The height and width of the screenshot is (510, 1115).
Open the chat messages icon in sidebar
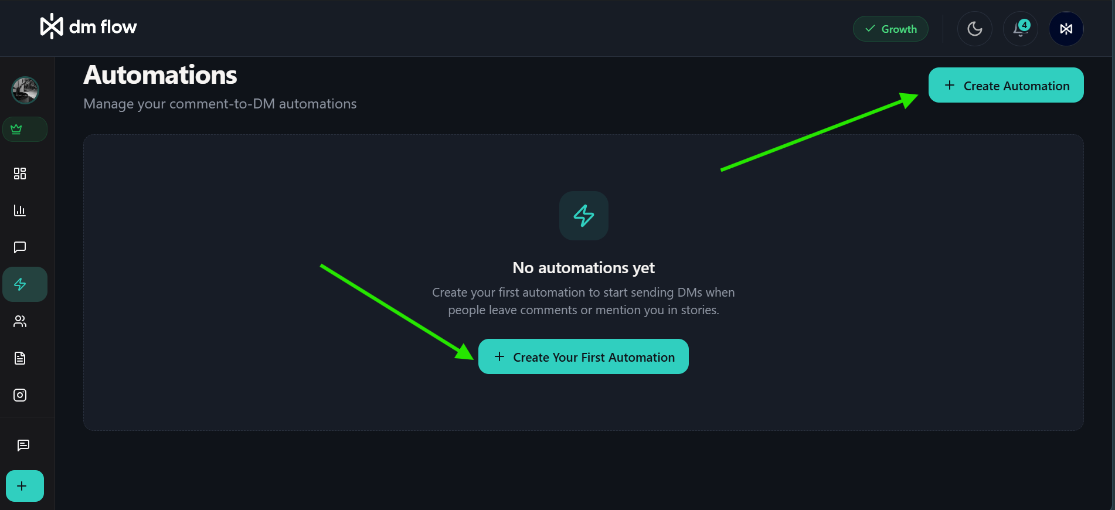click(x=19, y=247)
